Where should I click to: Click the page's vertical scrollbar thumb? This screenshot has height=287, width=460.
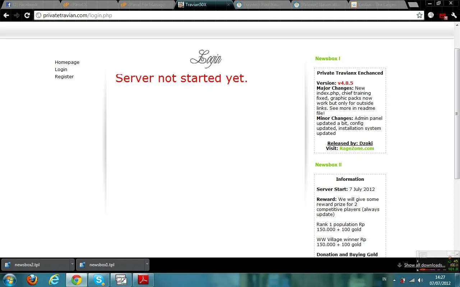pyautogui.click(x=457, y=114)
